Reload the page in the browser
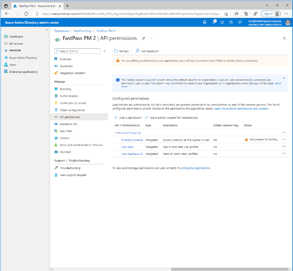 tap(26, 14)
